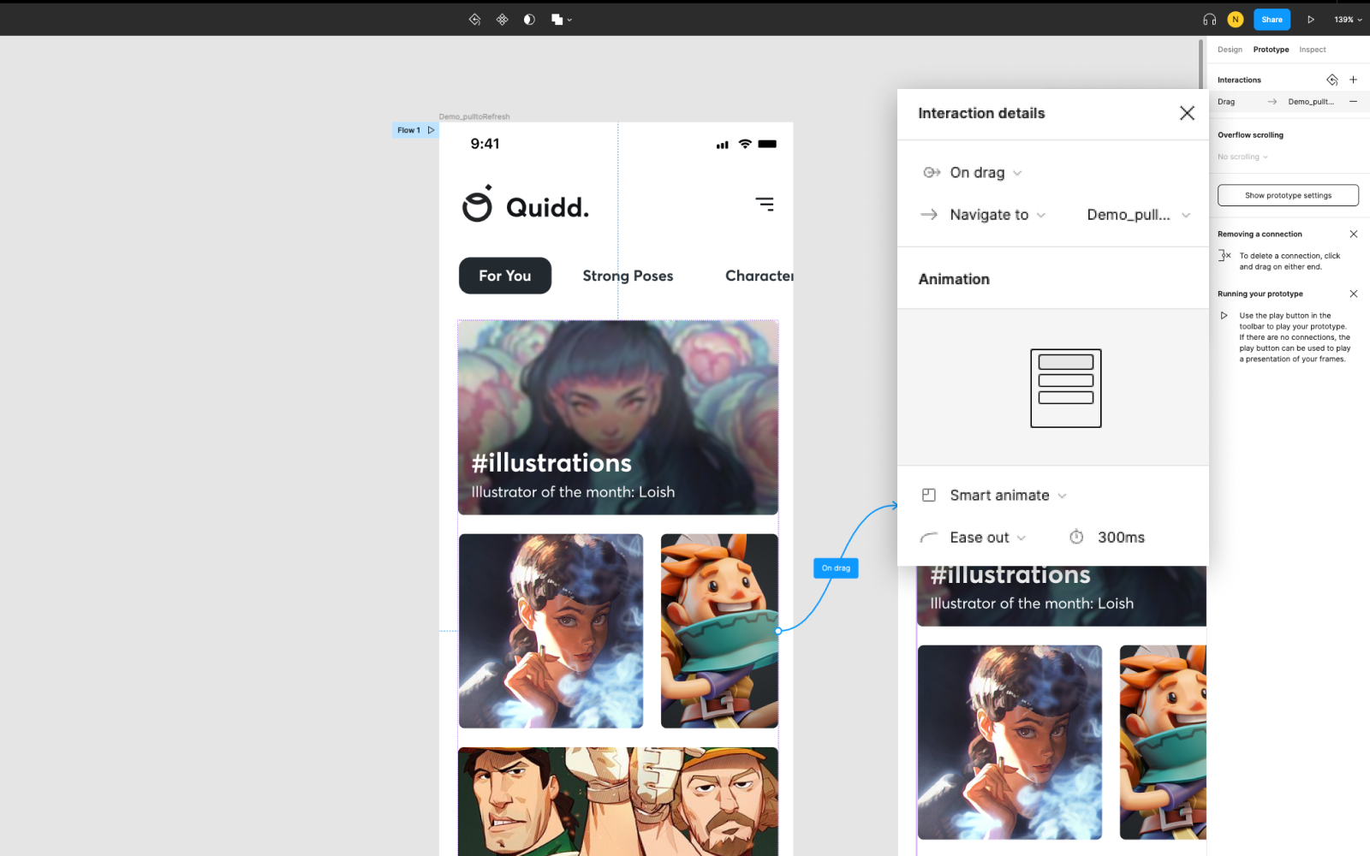1370x856 pixels.
Task: Remove the Drag interaction with minus icon
Action: point(1353,101)
